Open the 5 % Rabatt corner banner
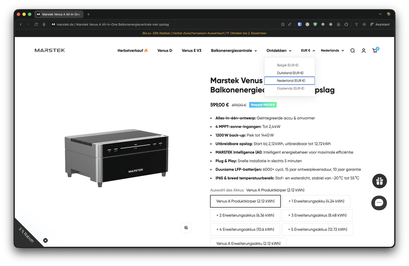The width and height of the screenshot is (409, 266). click(26, 235)
